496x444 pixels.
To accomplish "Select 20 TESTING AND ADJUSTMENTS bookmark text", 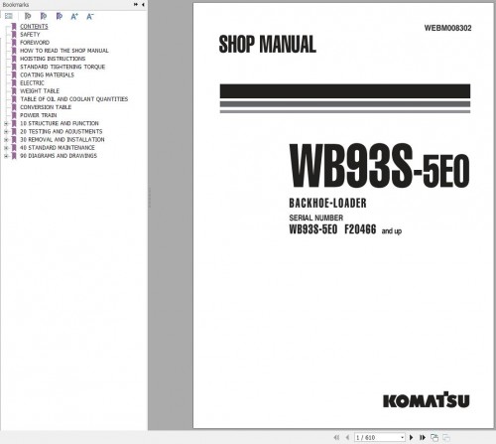I will click(x=62, y=131).
